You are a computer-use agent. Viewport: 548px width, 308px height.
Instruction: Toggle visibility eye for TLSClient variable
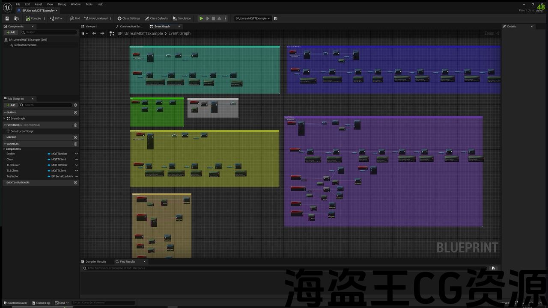point(77,171)
